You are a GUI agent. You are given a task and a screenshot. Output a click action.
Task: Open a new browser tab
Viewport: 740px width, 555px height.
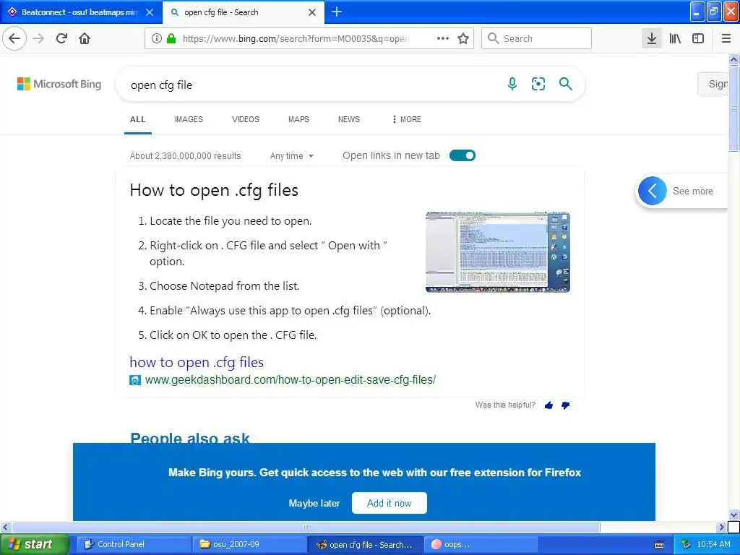point(337,12)
